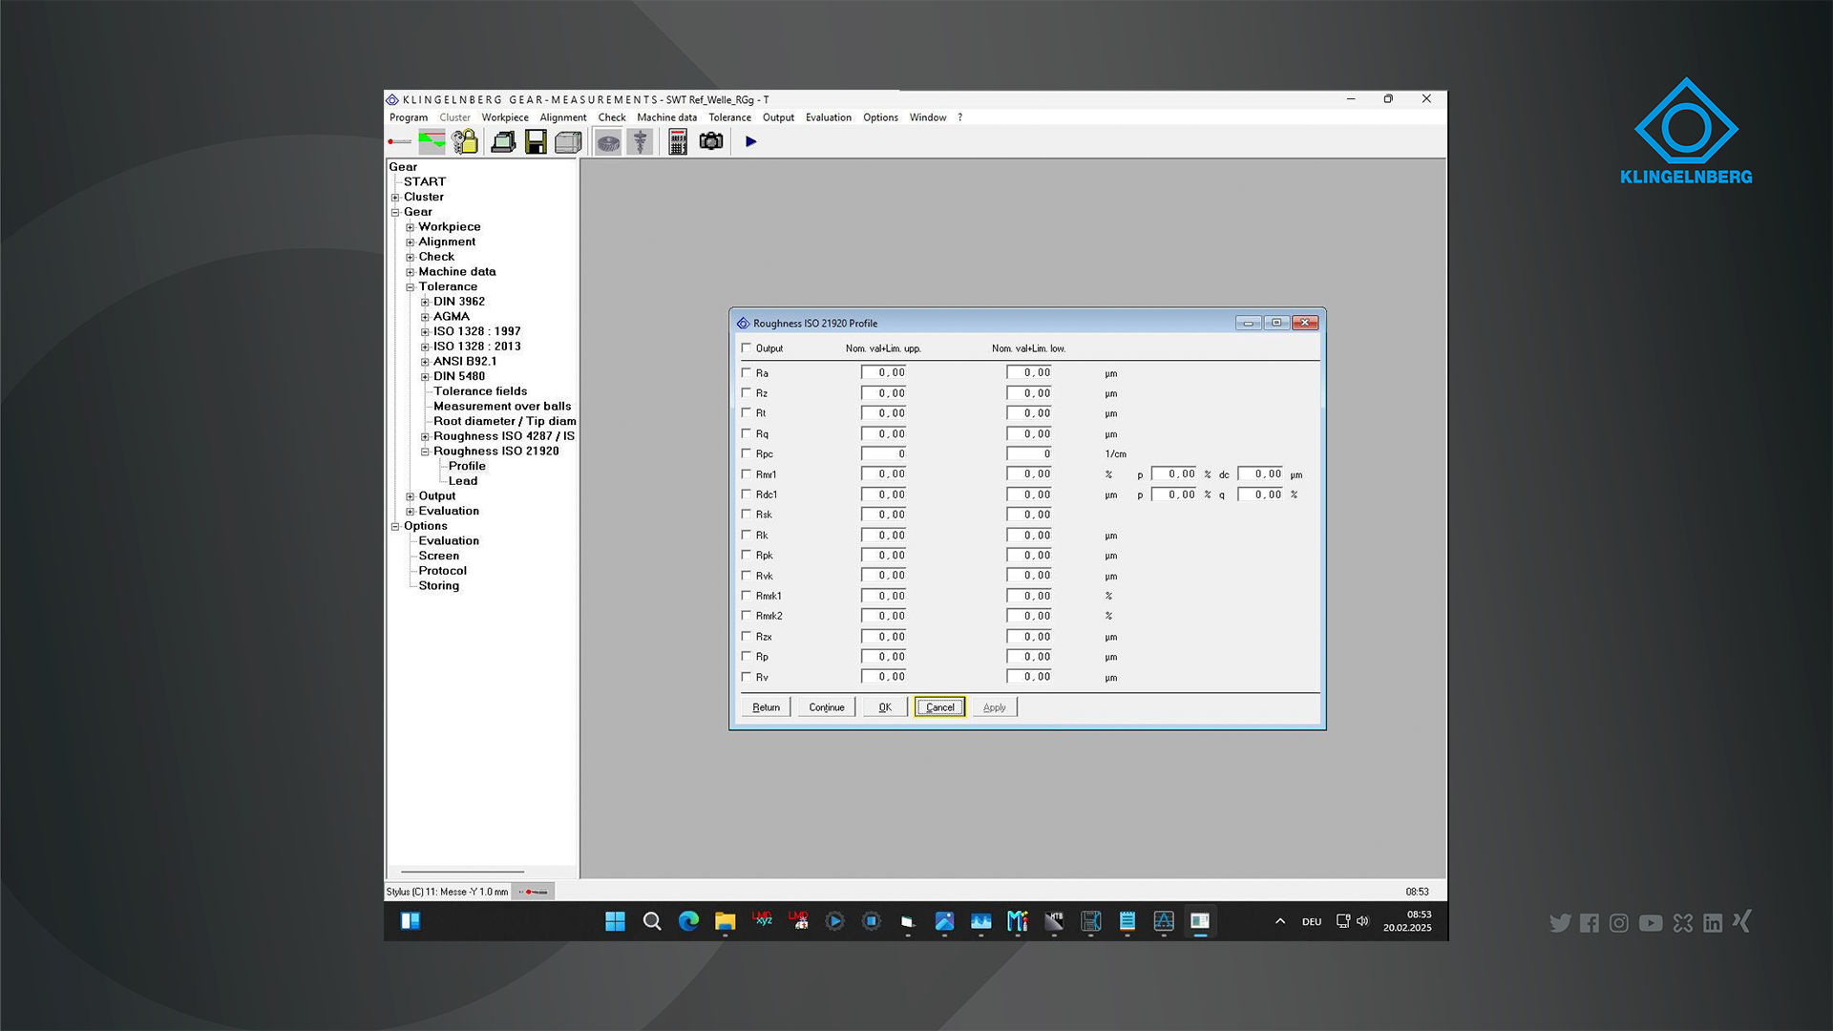The width and height of the screenshot is (1833, 1031).
Task: Select the worm shaft toolbar icon
Action: [641, 142]
